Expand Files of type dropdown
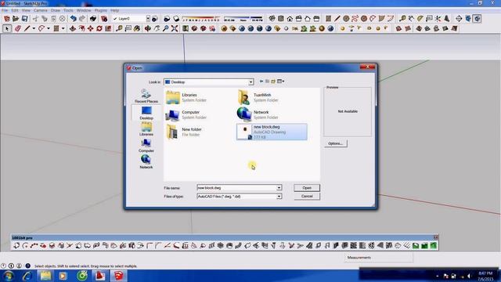Viewport: 501px width, 282px height. click(279, 197)
